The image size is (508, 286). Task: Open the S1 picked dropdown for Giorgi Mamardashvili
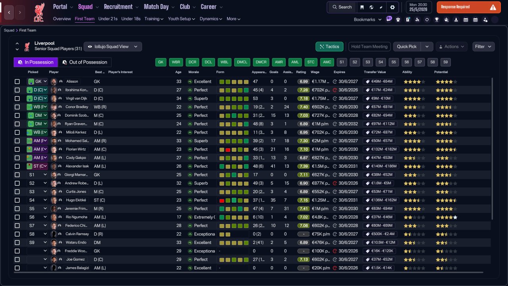tap(37, 175)
